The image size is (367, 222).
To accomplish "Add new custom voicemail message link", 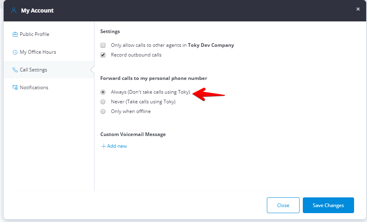I will (x=117, y=146).
